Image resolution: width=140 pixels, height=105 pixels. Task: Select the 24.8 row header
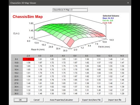(17, 80)
